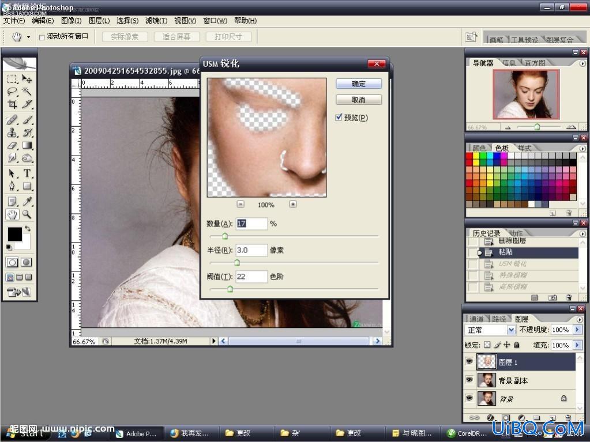Toggle lock image pixels in Layers panel
The width and height of the screenshot is (590, 442).
tap(498, 345)
